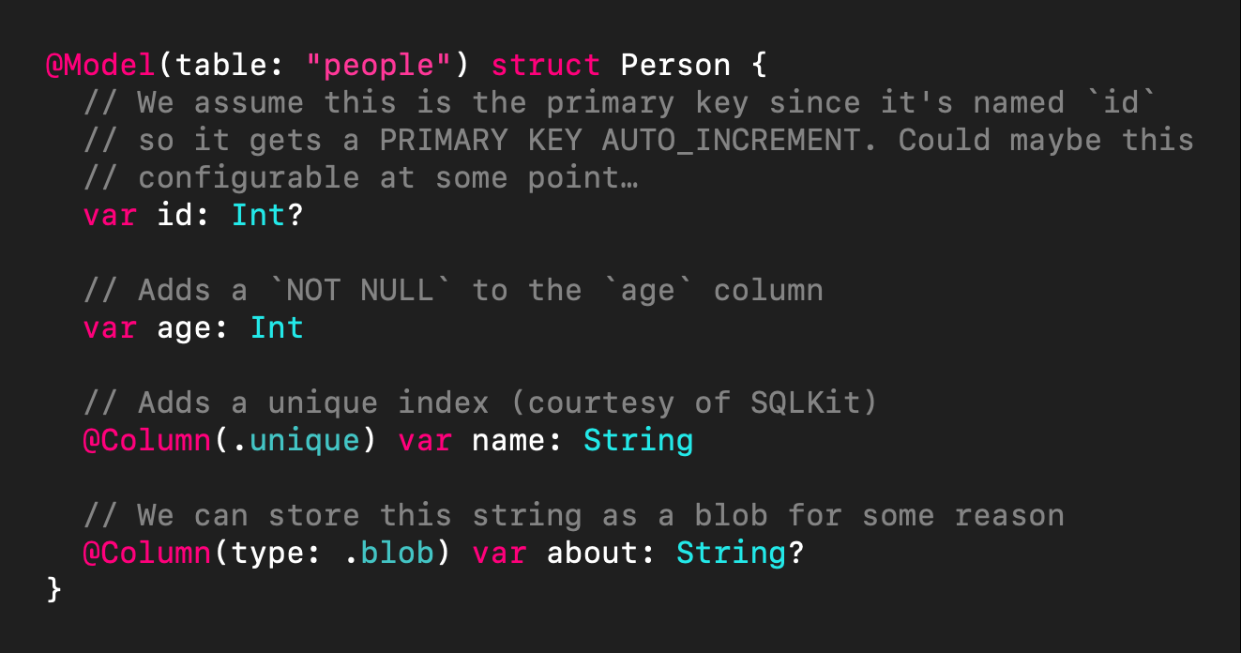Click the String? type of about

coord(740,553)
